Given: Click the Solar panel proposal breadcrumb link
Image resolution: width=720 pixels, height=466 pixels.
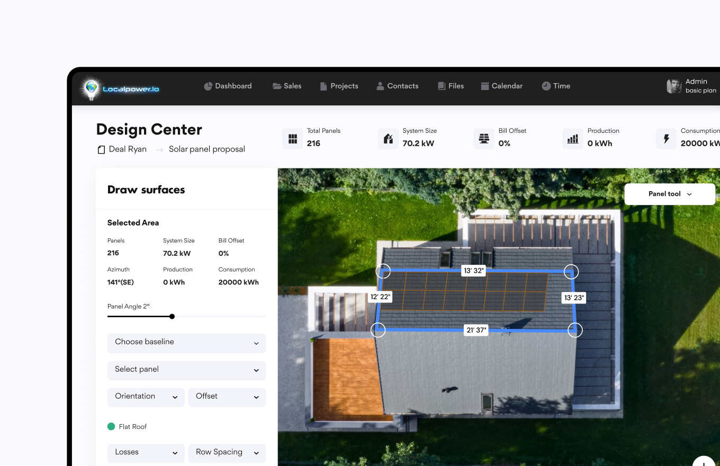Looking at the screenshot, I should (206, 149).
